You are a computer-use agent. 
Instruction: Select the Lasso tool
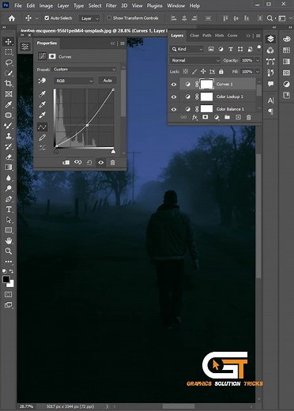click(9, 62)
